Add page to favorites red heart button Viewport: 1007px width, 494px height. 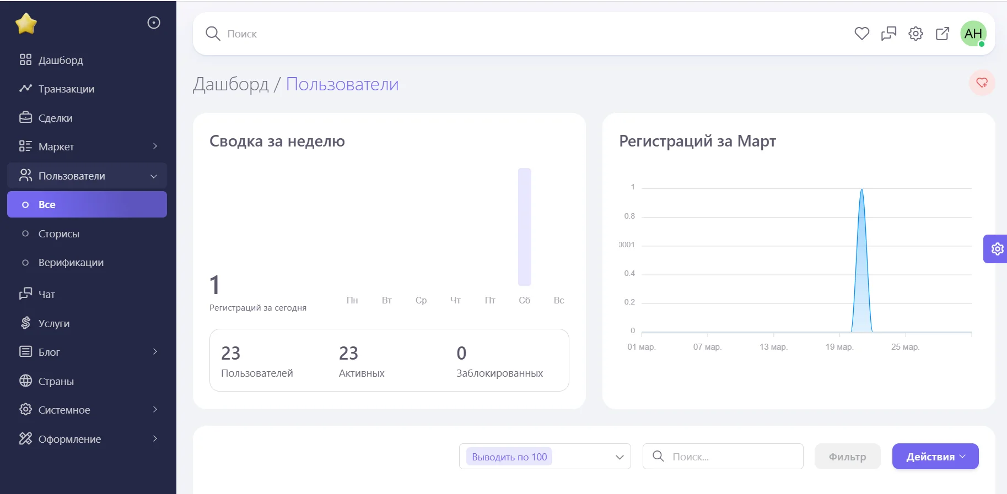point(982,83)
